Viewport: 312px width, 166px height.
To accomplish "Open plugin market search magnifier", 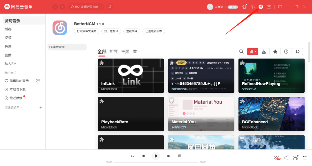I will click(241, 52).
